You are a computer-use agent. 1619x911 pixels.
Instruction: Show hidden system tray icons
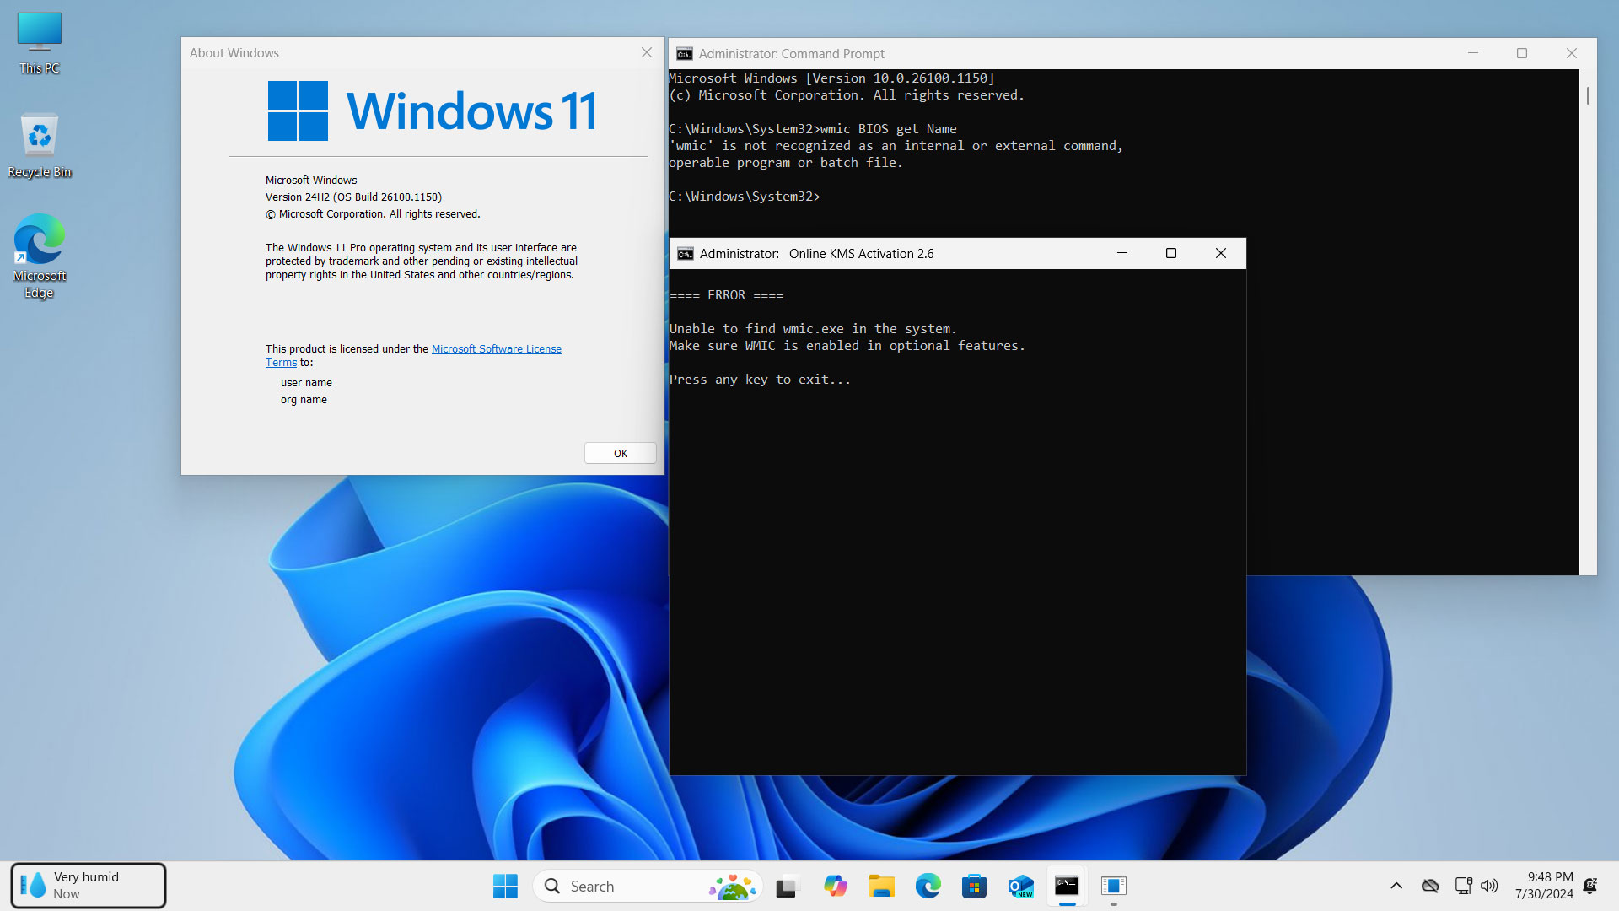(x=1396, y=886)
